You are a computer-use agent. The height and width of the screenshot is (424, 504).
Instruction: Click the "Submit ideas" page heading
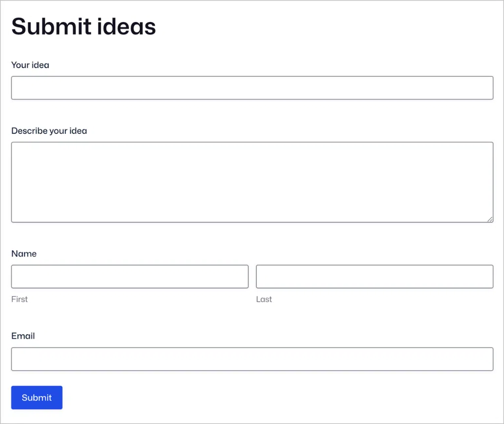click(83, 27)
